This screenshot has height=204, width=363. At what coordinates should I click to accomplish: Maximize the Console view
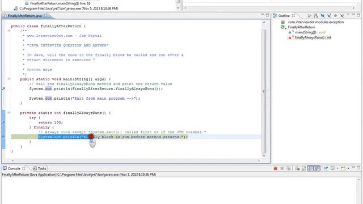click(358, 168)
